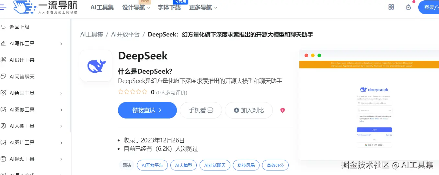Select the AI大模型 tag pill
This screenshot has height=175, width=439.
pyautogui.click(x=184, y=166)
